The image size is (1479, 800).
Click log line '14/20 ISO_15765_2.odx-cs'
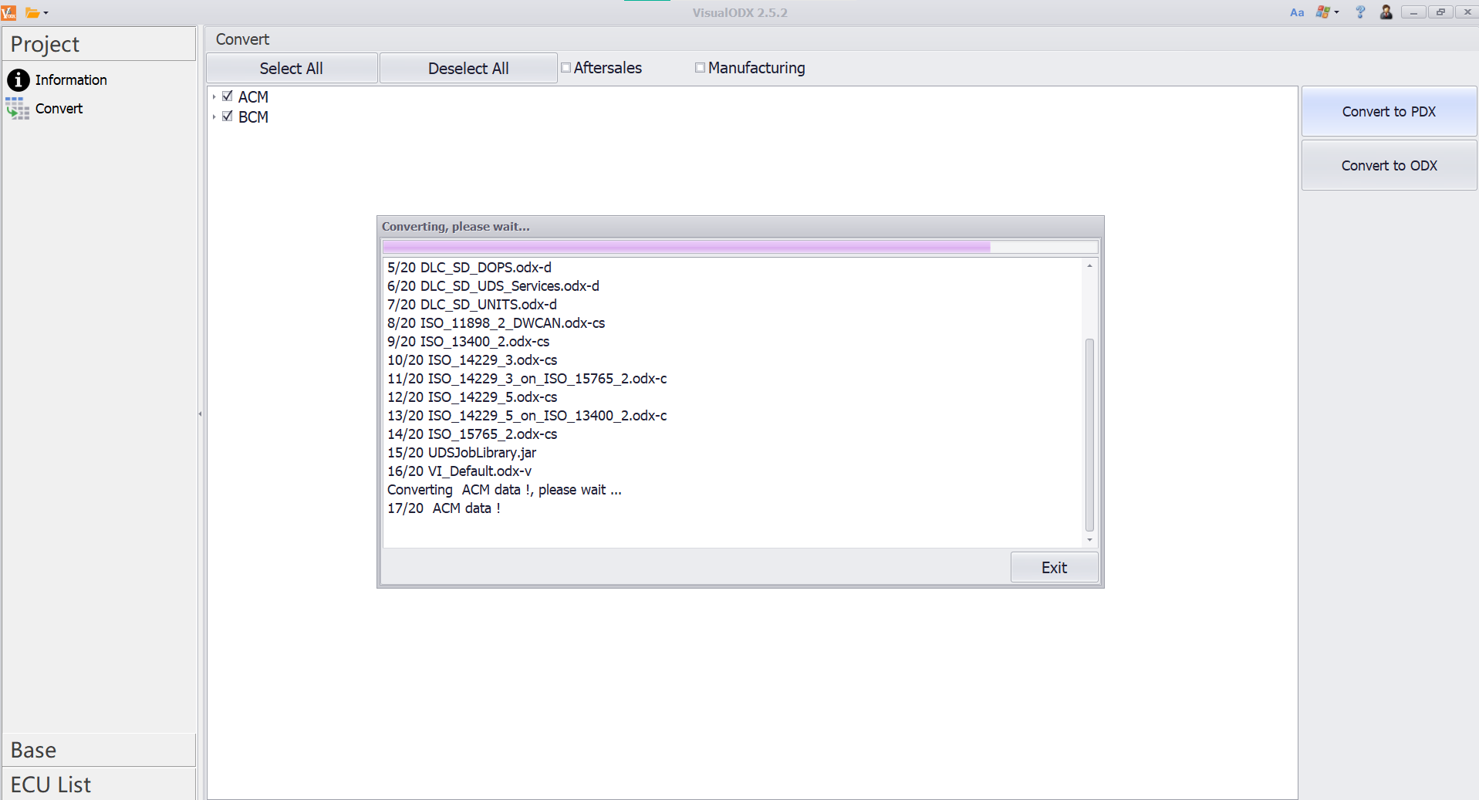click(x=472, y=434)
